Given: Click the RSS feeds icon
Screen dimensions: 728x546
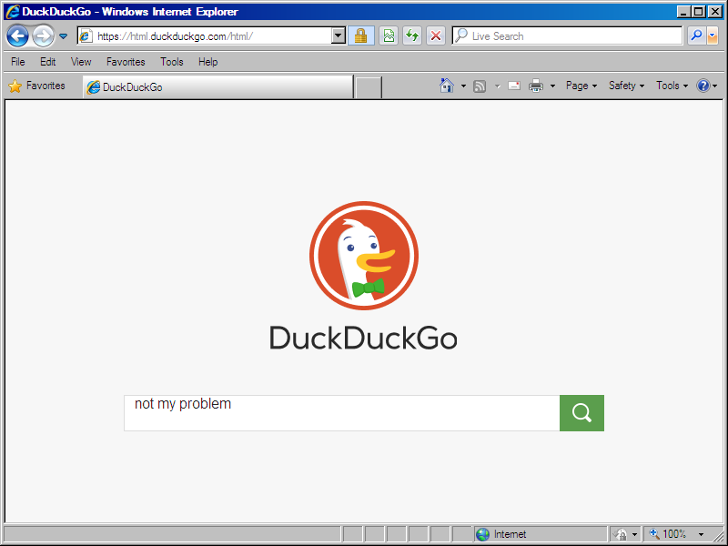Looking at the screenshot, I should point(480,86).
